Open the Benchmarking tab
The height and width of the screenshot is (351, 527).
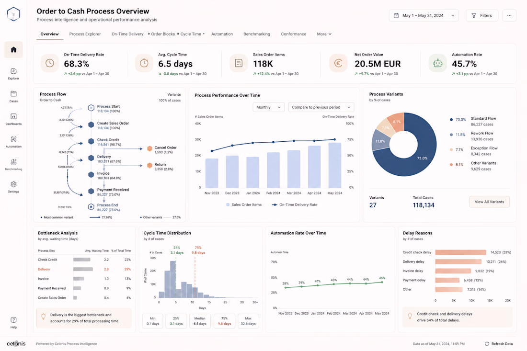(257, 34)
